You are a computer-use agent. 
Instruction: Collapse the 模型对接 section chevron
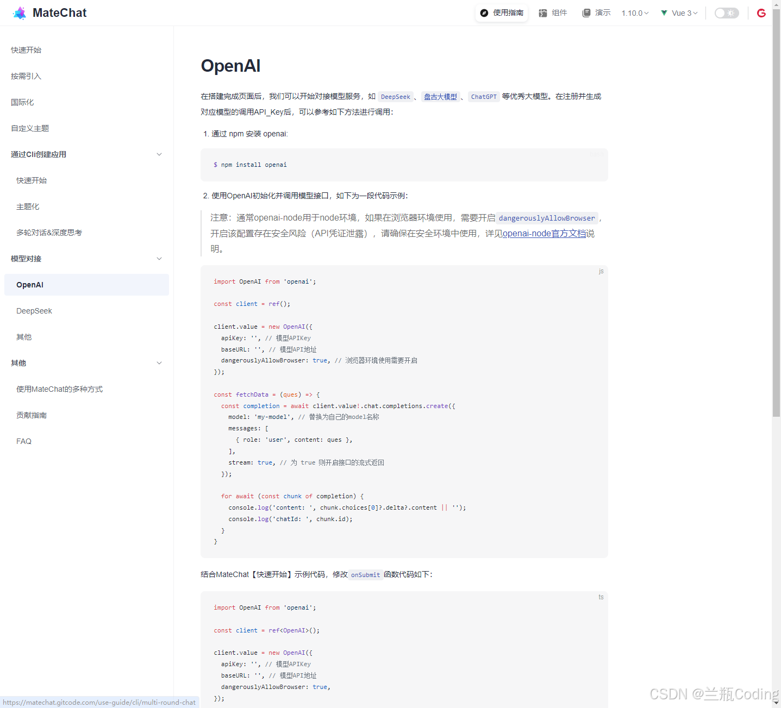click(159, 259)
